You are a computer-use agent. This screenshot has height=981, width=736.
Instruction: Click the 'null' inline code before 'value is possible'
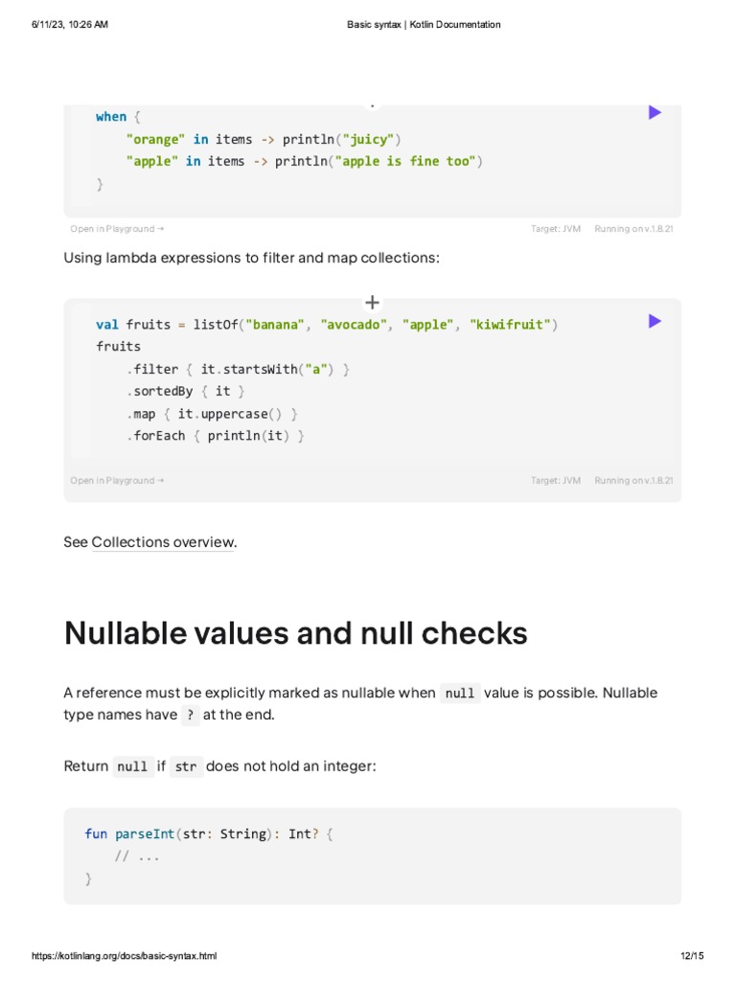click(460, 694)
